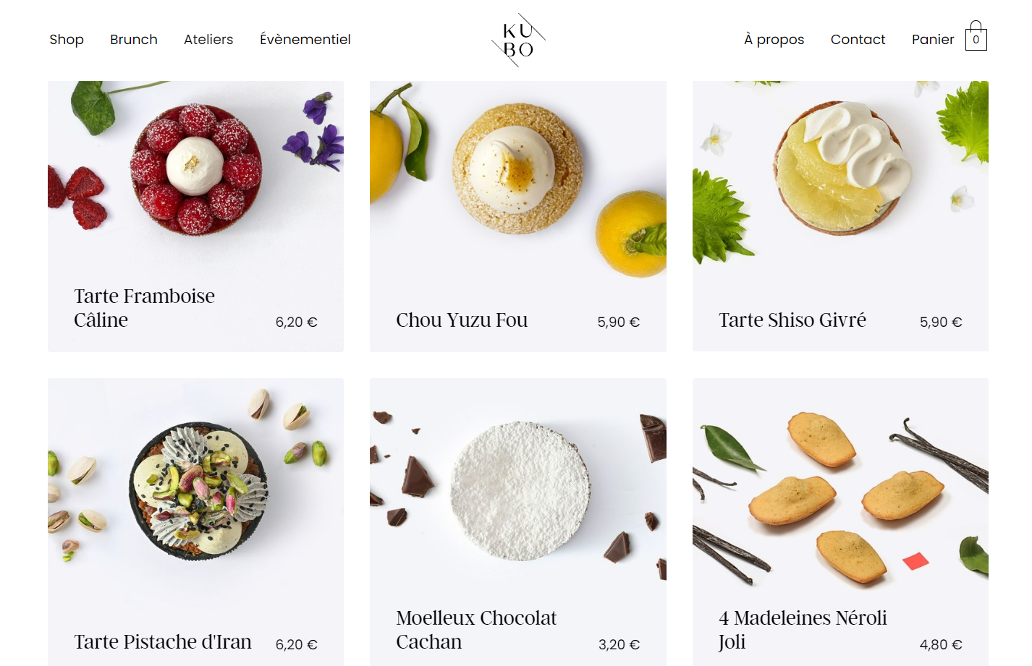
Task: Open the 4 Madeleines Néroli Joli title
Action: [803, 630]
